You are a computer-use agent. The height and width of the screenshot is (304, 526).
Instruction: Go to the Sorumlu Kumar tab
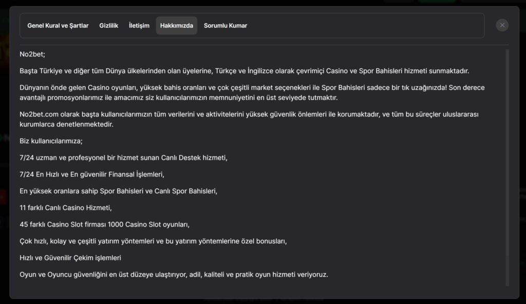point(226,26)
